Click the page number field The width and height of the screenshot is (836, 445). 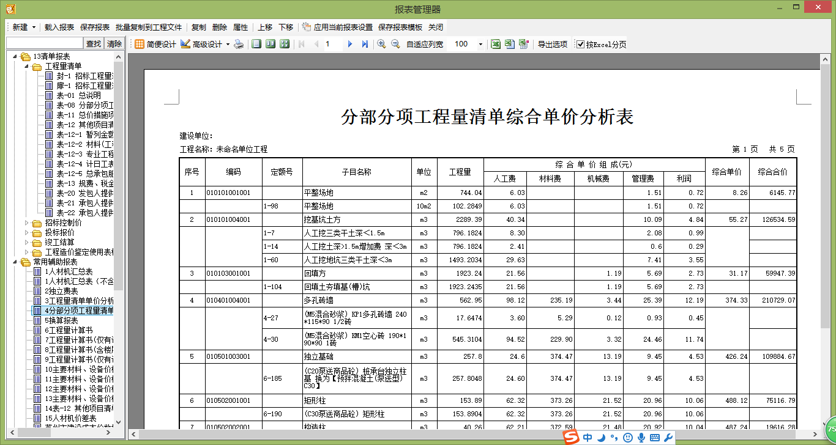click(332, 44)
